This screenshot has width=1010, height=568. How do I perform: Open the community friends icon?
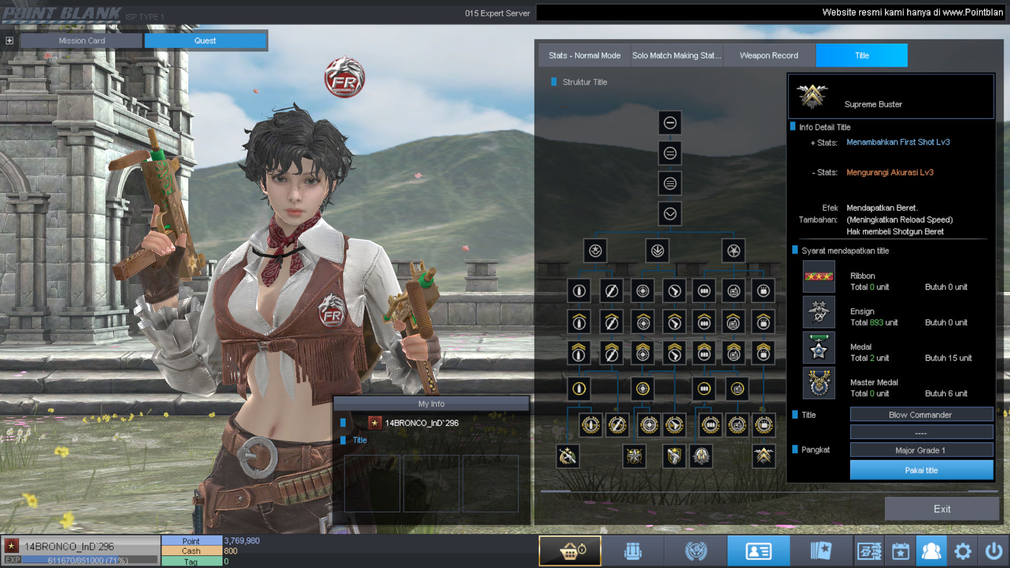click(x=931, y=551)
